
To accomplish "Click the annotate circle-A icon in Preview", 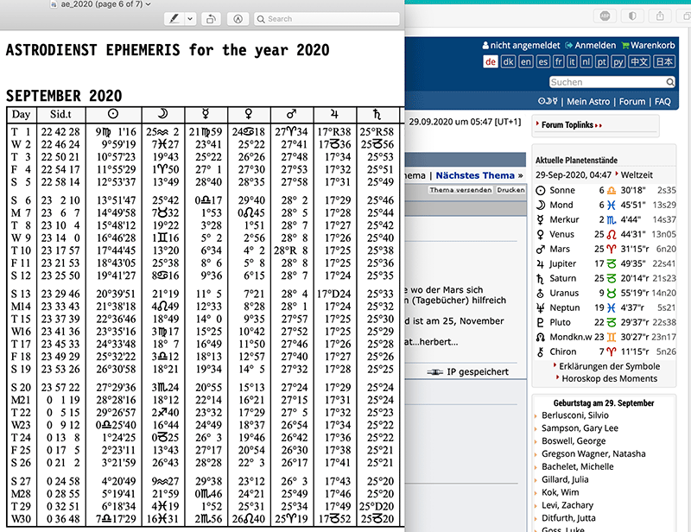I will 238,19.
